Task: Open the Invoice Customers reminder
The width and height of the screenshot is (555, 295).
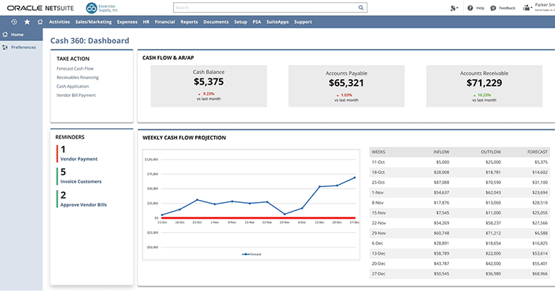Action: pos(79,182)
